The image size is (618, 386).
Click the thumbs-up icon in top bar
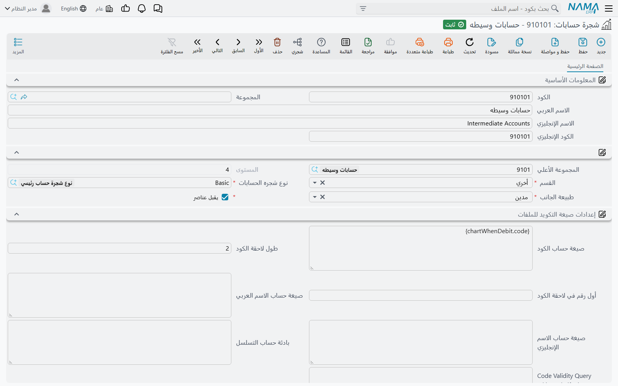click(126, 8)
